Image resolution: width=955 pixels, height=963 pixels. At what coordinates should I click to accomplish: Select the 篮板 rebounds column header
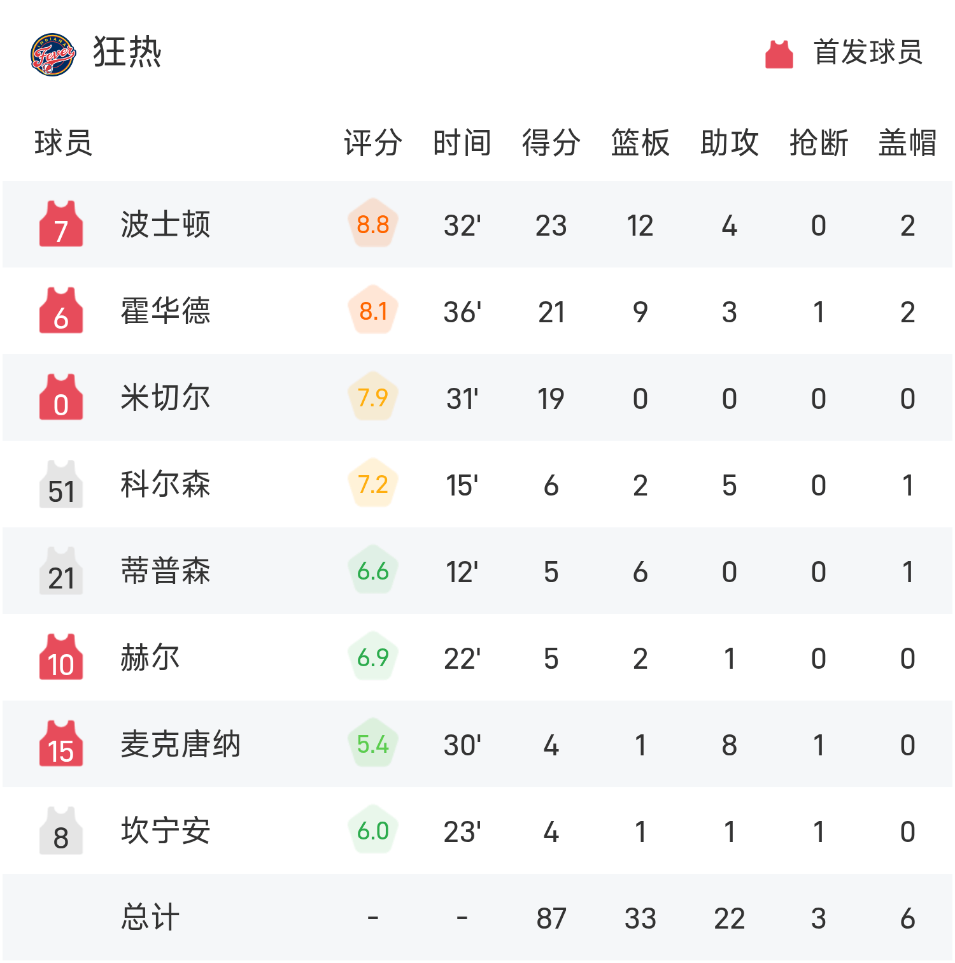click(x=640, y=143)
